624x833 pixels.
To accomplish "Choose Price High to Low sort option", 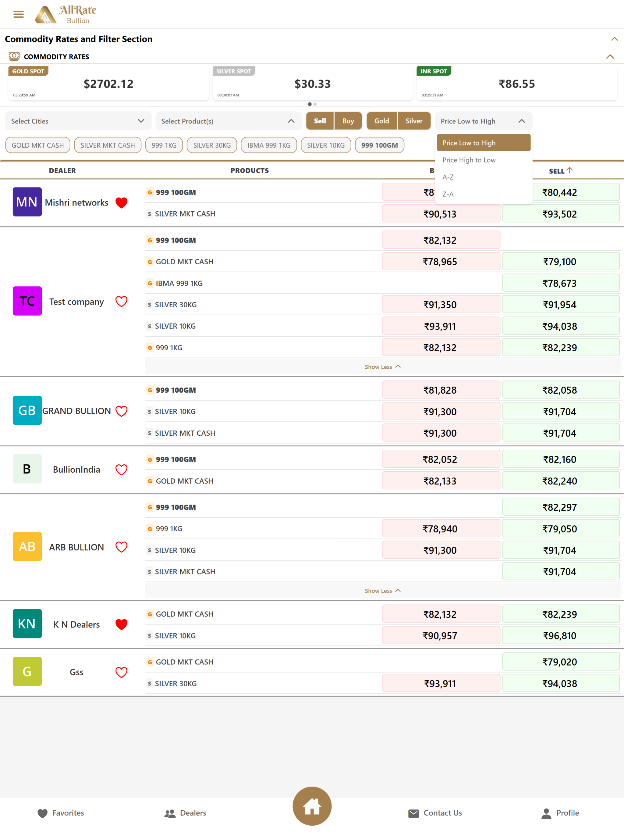I will coord(484,160).
